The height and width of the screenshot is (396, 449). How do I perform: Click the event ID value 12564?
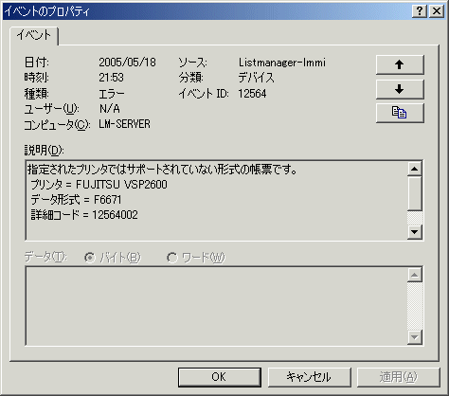point(252,94)
